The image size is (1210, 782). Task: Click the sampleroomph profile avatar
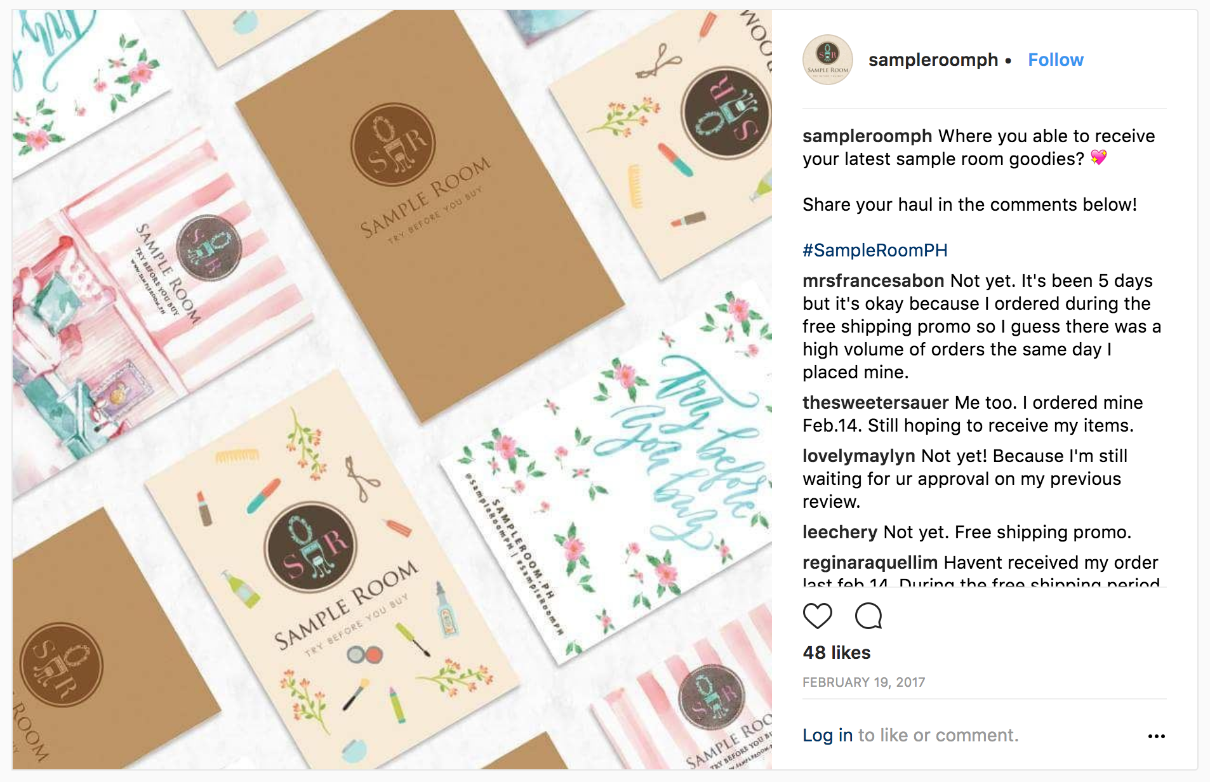pyautogui.click(x=827, y=60)
